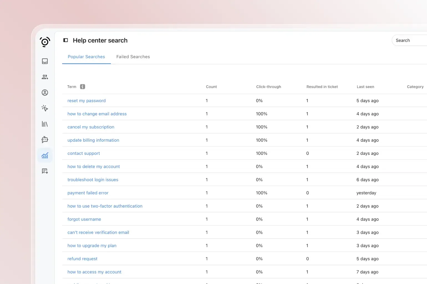Open the cursor click sparkle icon
The width and height of the screenshot is (427, 284).
coord(45,108)
